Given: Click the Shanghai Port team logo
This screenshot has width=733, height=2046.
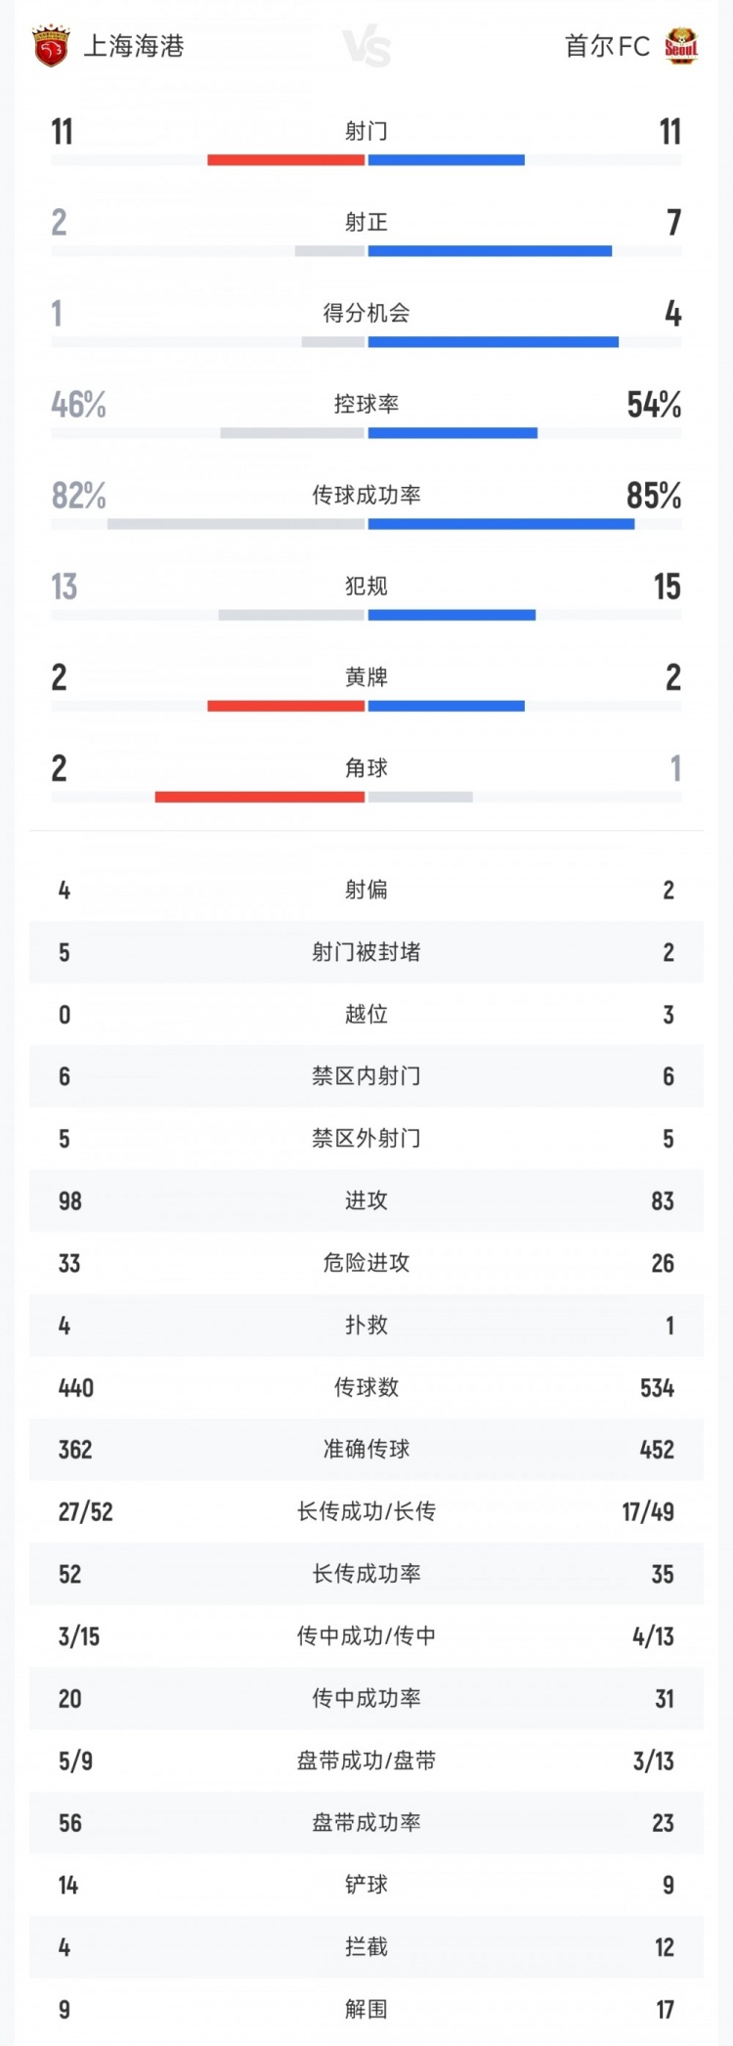Looking at the screenshot, I should [x=50, y=47].
